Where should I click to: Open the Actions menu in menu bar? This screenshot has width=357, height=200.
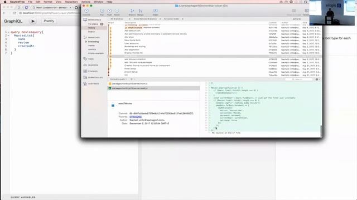[85, 2]
